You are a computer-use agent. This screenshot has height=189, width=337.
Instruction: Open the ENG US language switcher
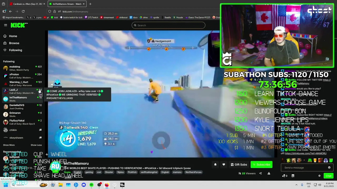click(x=309, y=185)
